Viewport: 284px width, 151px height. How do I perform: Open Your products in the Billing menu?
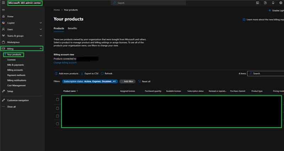coord(14,55)
